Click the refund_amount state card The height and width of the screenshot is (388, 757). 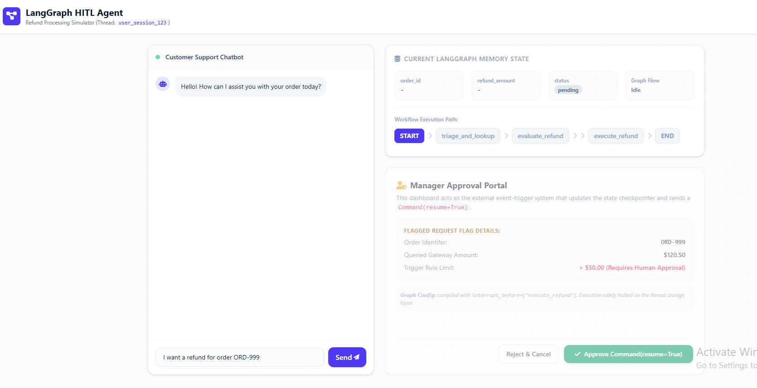point(506,86)
